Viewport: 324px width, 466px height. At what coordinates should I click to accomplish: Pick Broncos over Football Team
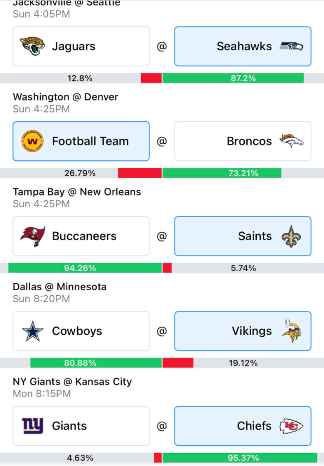(x=243, y=141)
